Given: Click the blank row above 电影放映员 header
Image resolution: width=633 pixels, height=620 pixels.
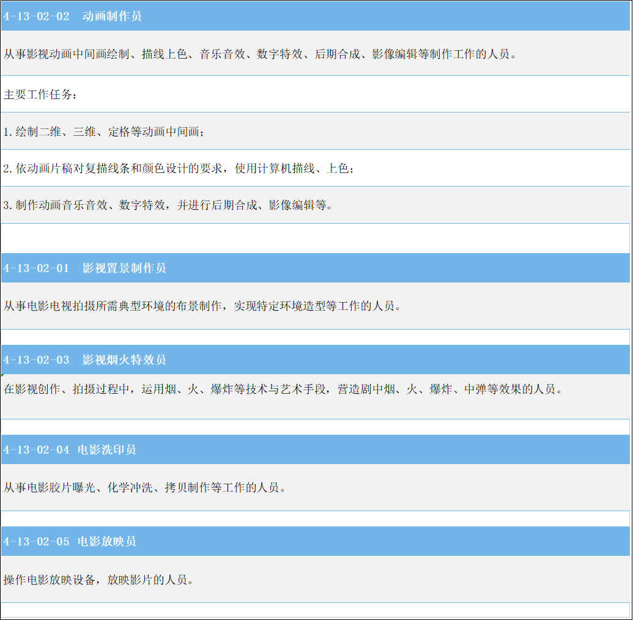Looking at the screenshot, I should point(316,519).
